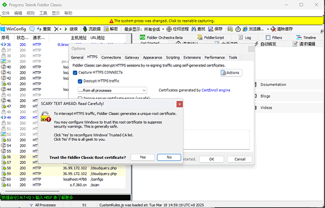Click the yellow proxy changed warning banner
Viewport: 325px width, 208px height.
[x=162, y=21]
